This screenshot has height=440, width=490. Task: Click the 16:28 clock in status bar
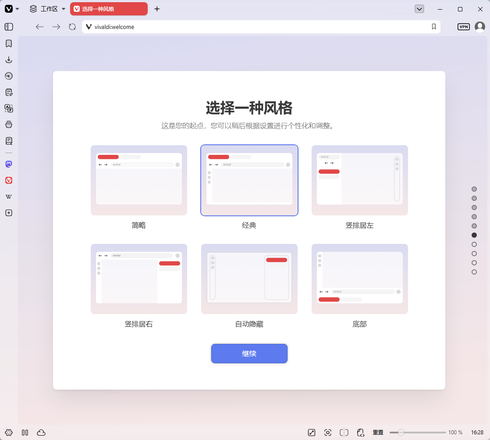coord(477,433)
